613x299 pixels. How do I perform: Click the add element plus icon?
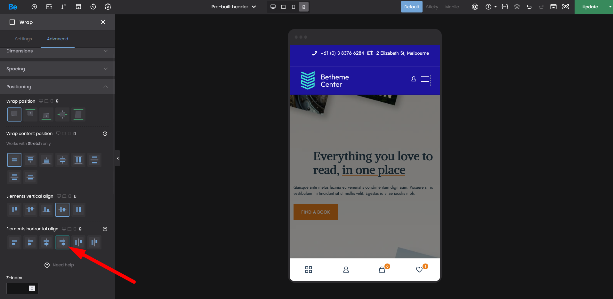point(34,7)
